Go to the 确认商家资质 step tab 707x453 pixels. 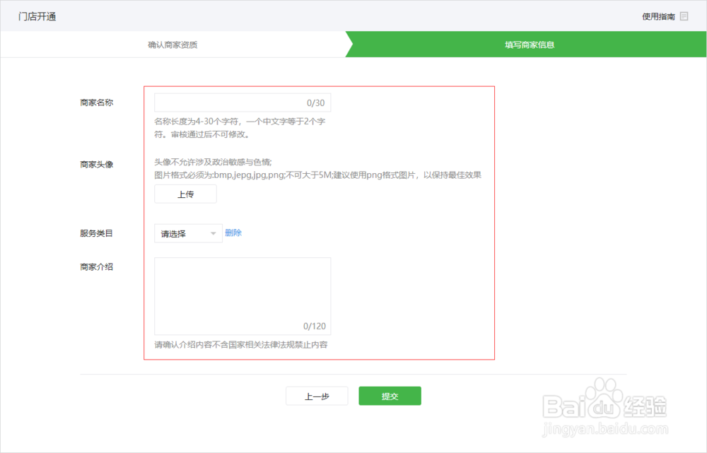coord(173,45)
